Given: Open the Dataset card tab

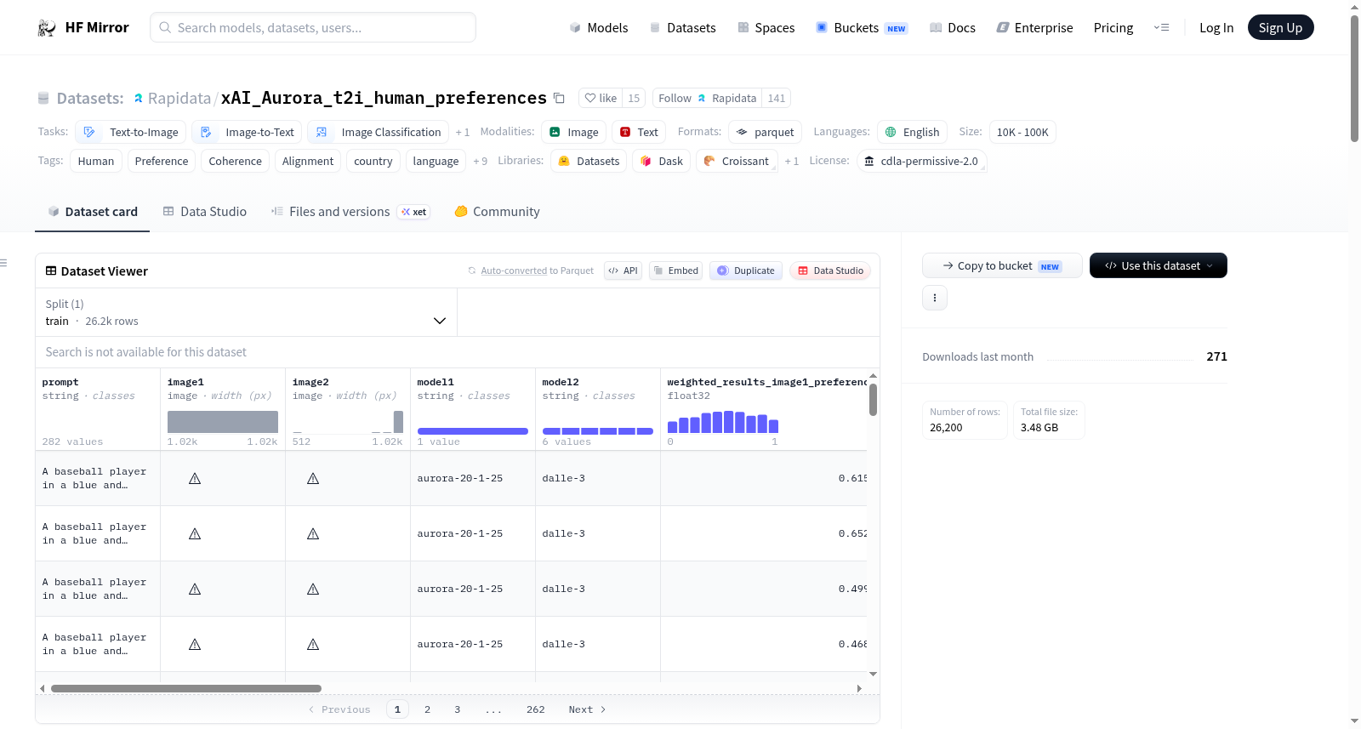Looking at the screenshot, I should [x=93, y=212].
